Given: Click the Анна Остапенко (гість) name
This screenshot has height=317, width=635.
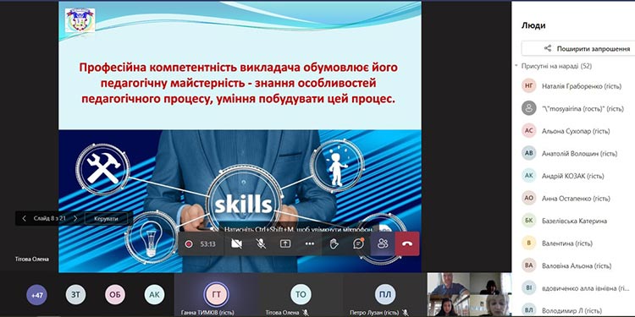Looking at the screenshot, I should 576,199.
